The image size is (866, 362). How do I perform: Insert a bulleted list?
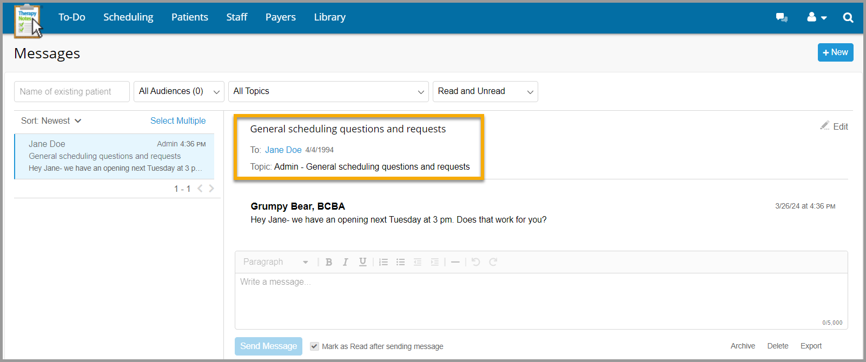tap(400, 262)
